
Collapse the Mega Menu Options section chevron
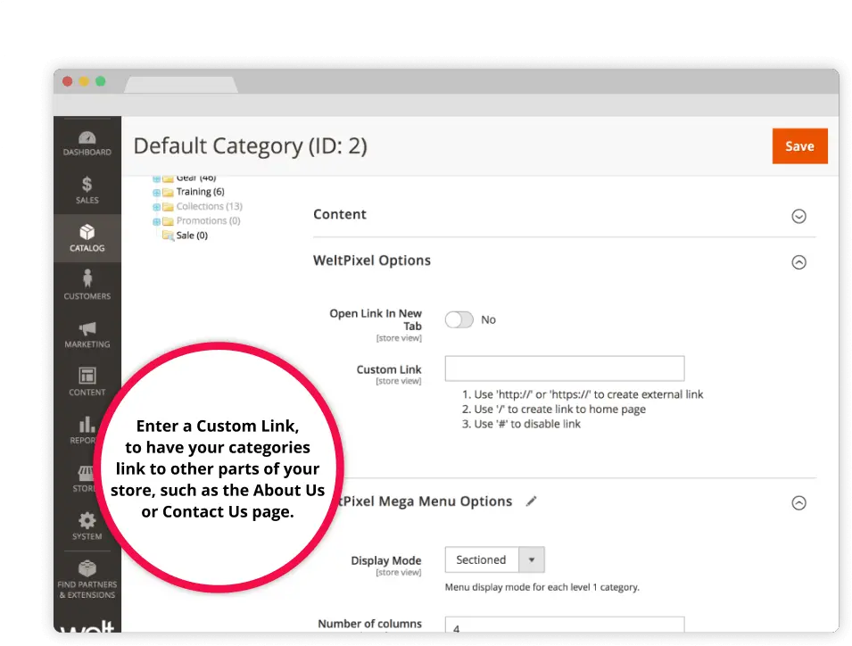[x=798, y=503]
